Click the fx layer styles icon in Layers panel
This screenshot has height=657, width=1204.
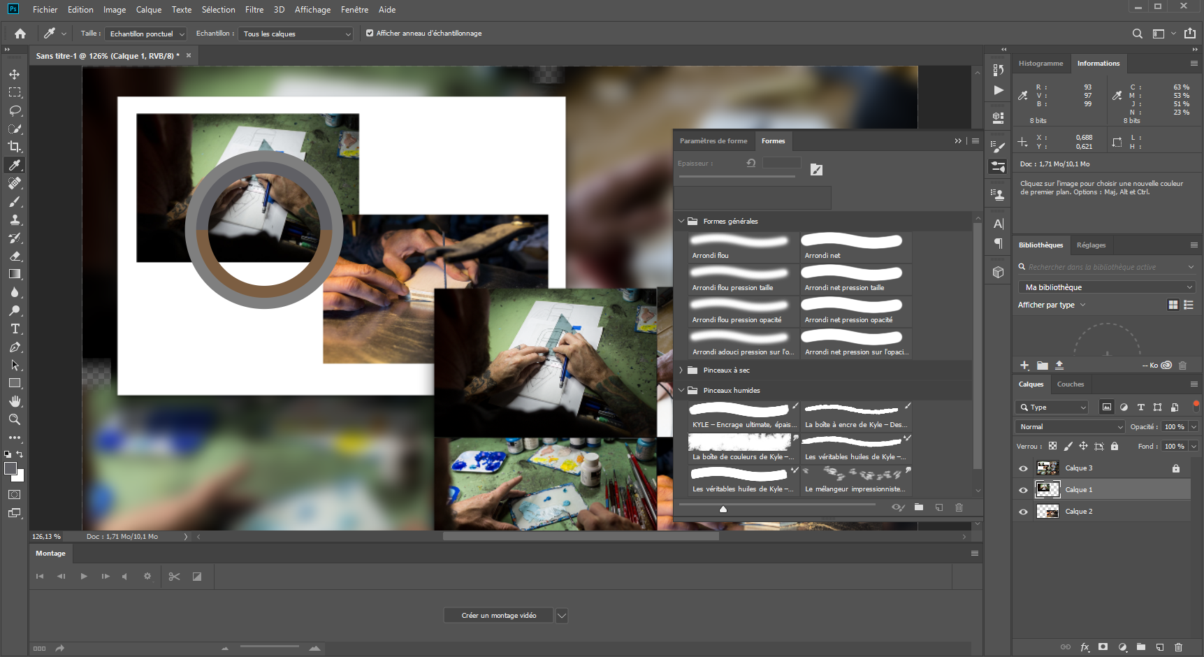(x=1085, y=647)
